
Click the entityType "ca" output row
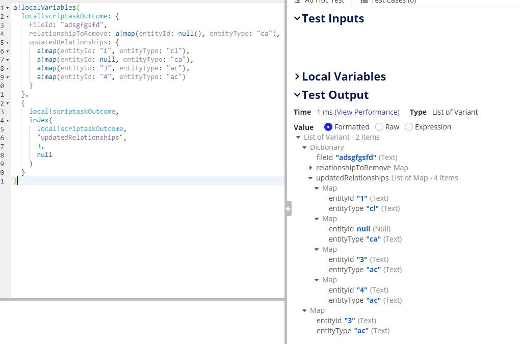point(365,240)
